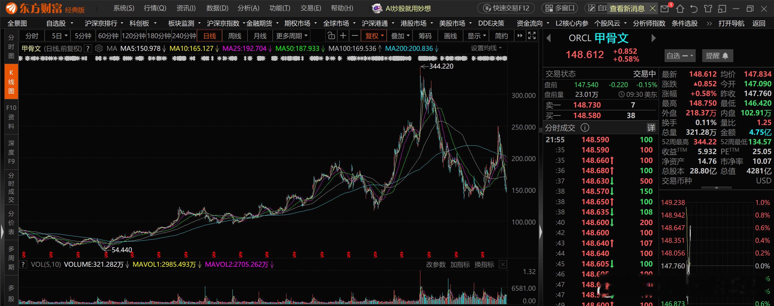
Task: Open AI炒股就用妙想 assistant
Action: pyautogui.click(x=402, y=8)
